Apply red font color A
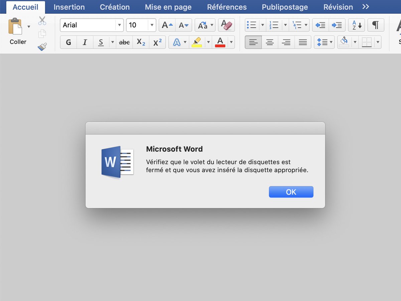The width and height of the screenshot is (401, 301). [x=220, y=42]
